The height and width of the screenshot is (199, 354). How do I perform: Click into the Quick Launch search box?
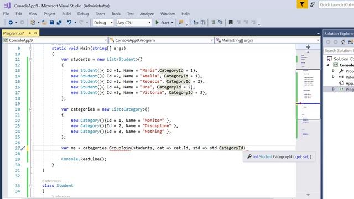(x=336, y=5)
